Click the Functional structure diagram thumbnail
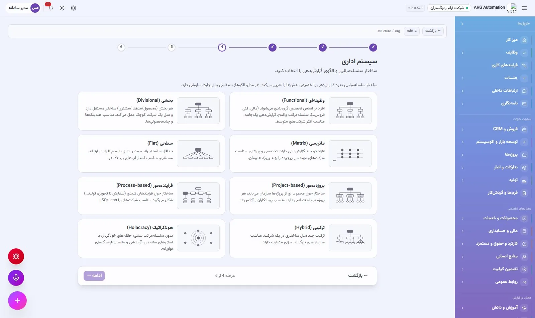Viewport: 535px width, 318px height. pos(350,111)
